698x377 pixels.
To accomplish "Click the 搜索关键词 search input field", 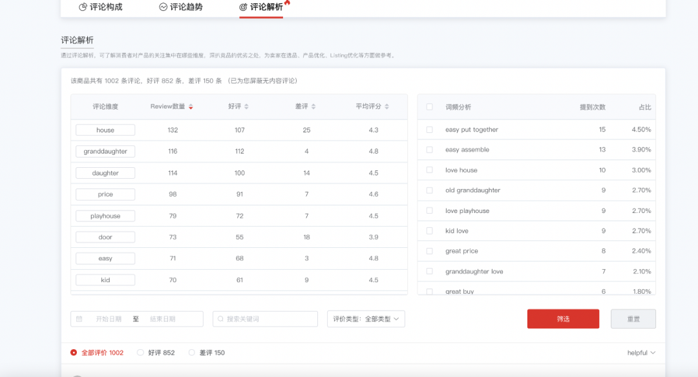I will click(x=265, y=318).
